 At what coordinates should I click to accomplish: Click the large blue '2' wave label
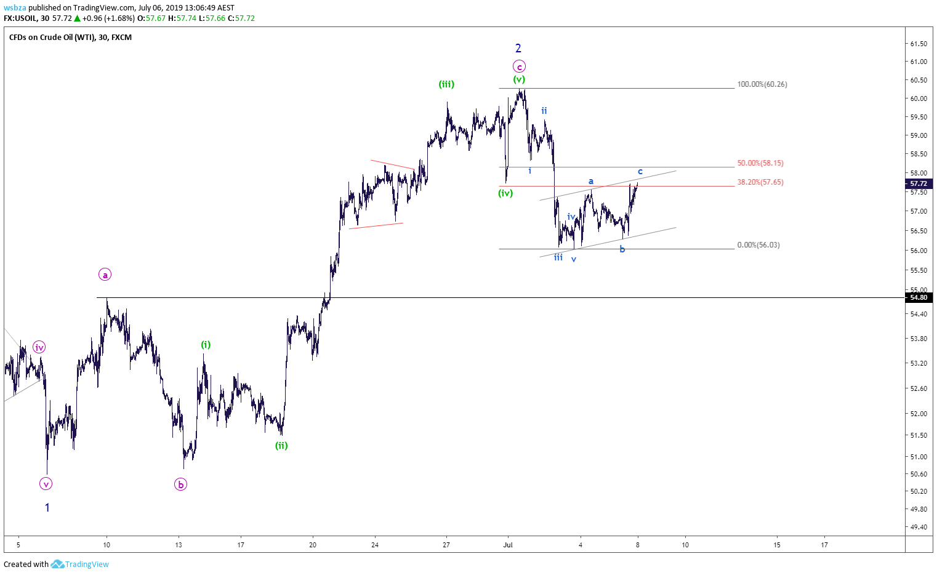pos(518,48)
